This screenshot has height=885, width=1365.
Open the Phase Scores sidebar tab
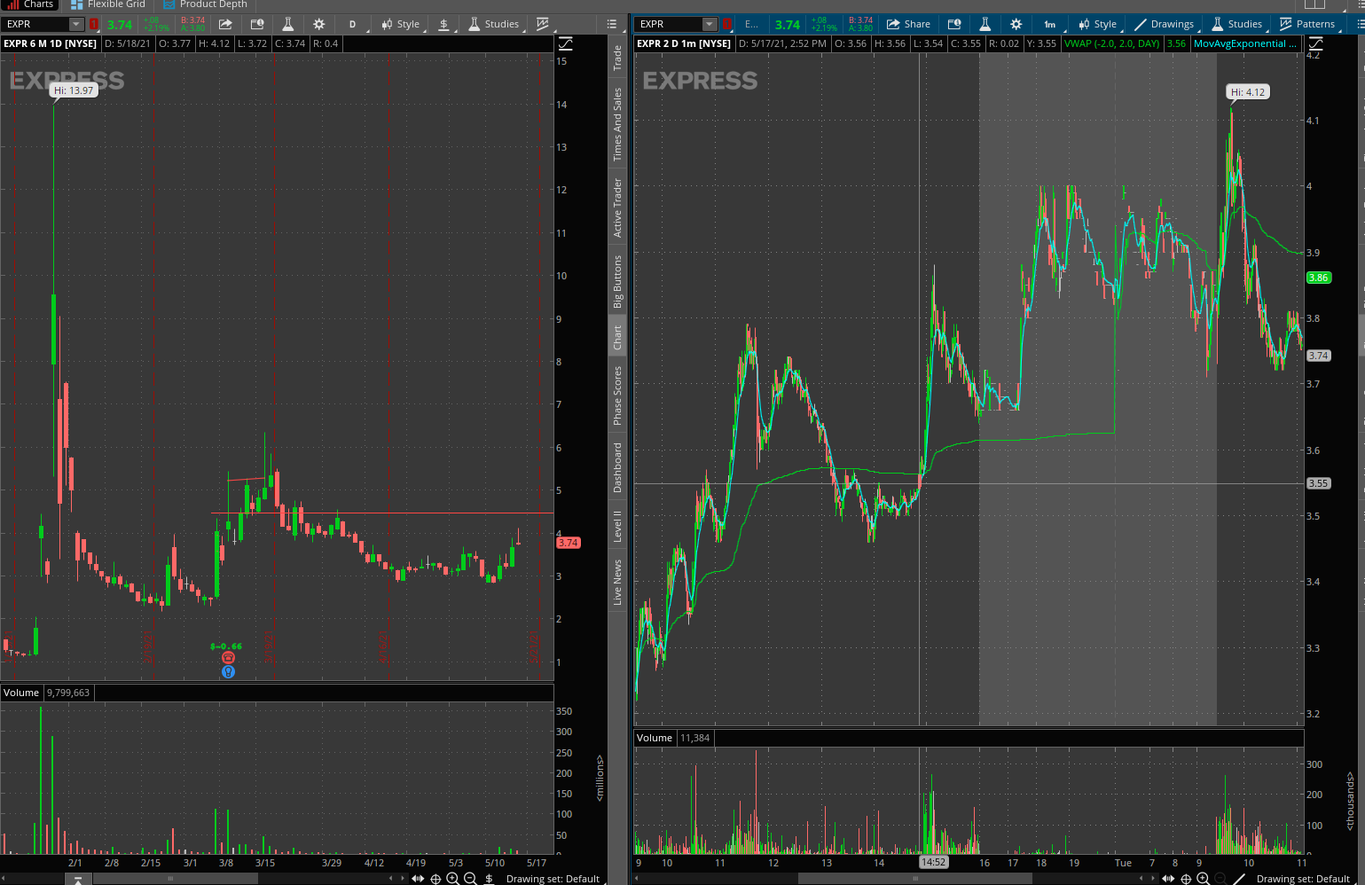(617, 396)
